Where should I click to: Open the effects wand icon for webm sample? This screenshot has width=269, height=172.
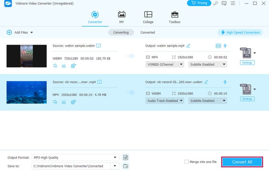click(55, 66)
